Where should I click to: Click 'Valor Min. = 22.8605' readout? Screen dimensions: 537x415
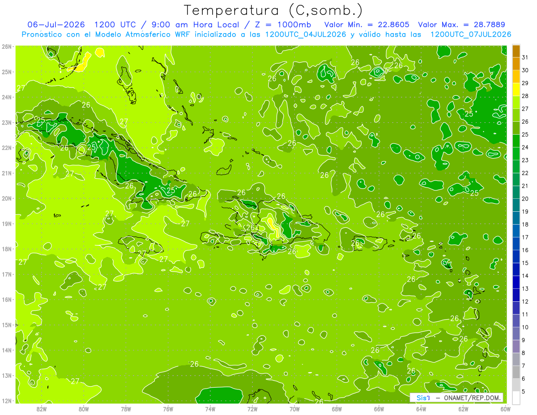[x=367, y=25]
